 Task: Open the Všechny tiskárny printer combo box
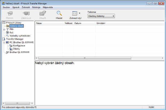(x=101, y=16)
